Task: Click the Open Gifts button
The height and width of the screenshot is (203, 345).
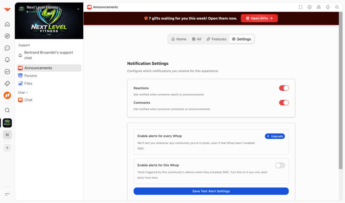Action: click(259, 18)
